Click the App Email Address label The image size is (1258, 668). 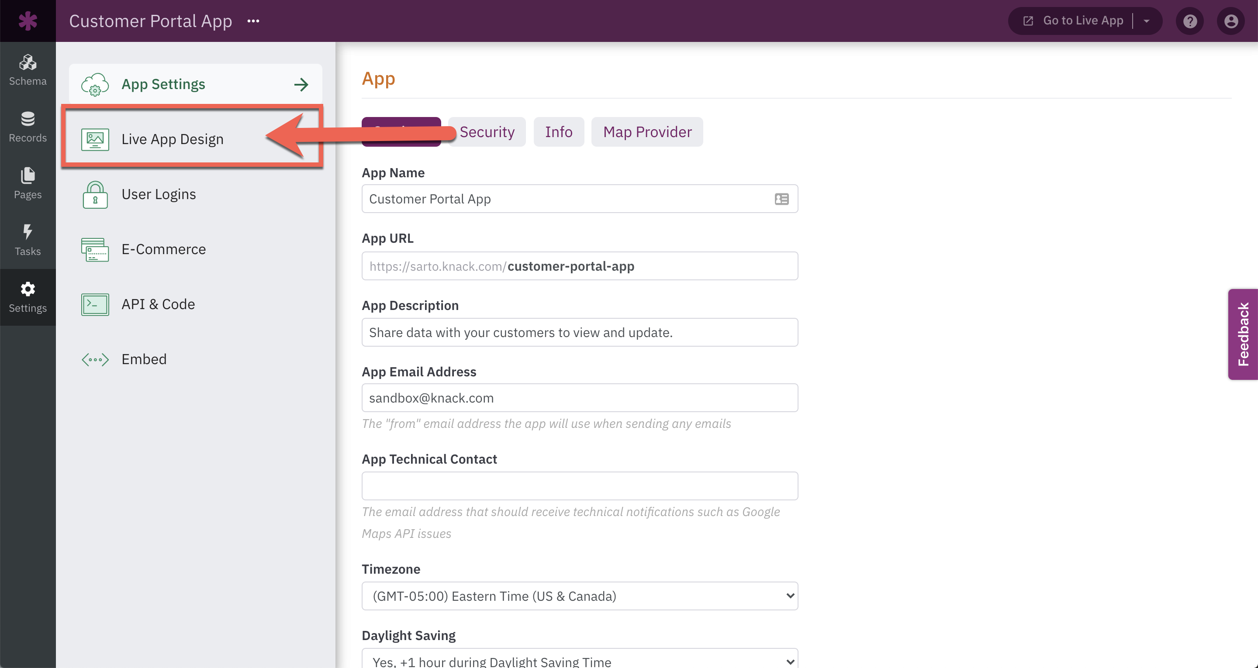click(x=418, y=372)
